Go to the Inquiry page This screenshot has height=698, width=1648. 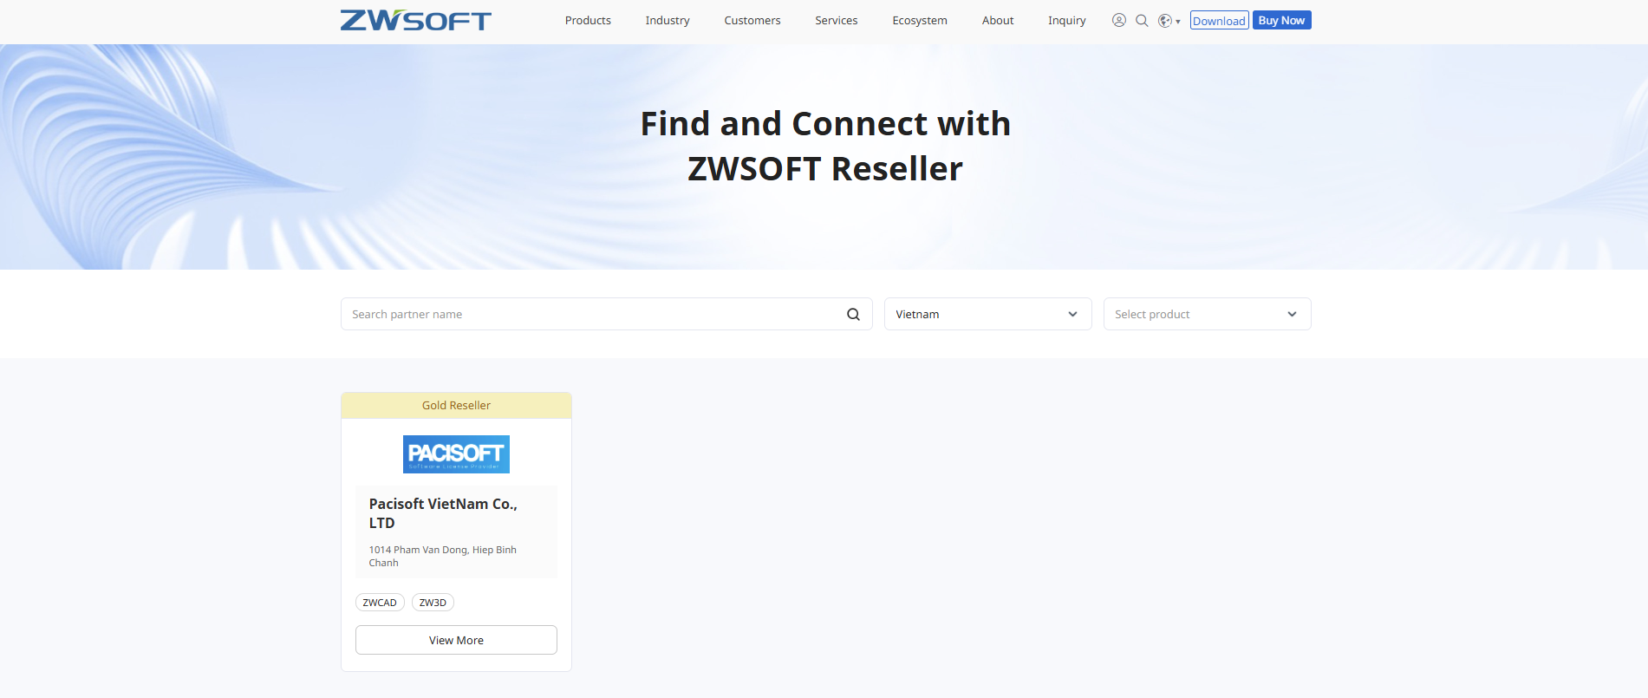[1067, 20]
